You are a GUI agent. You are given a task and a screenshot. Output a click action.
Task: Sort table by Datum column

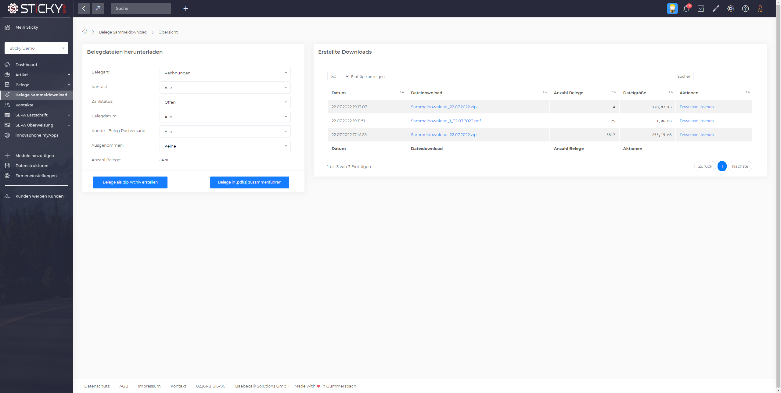367,93
